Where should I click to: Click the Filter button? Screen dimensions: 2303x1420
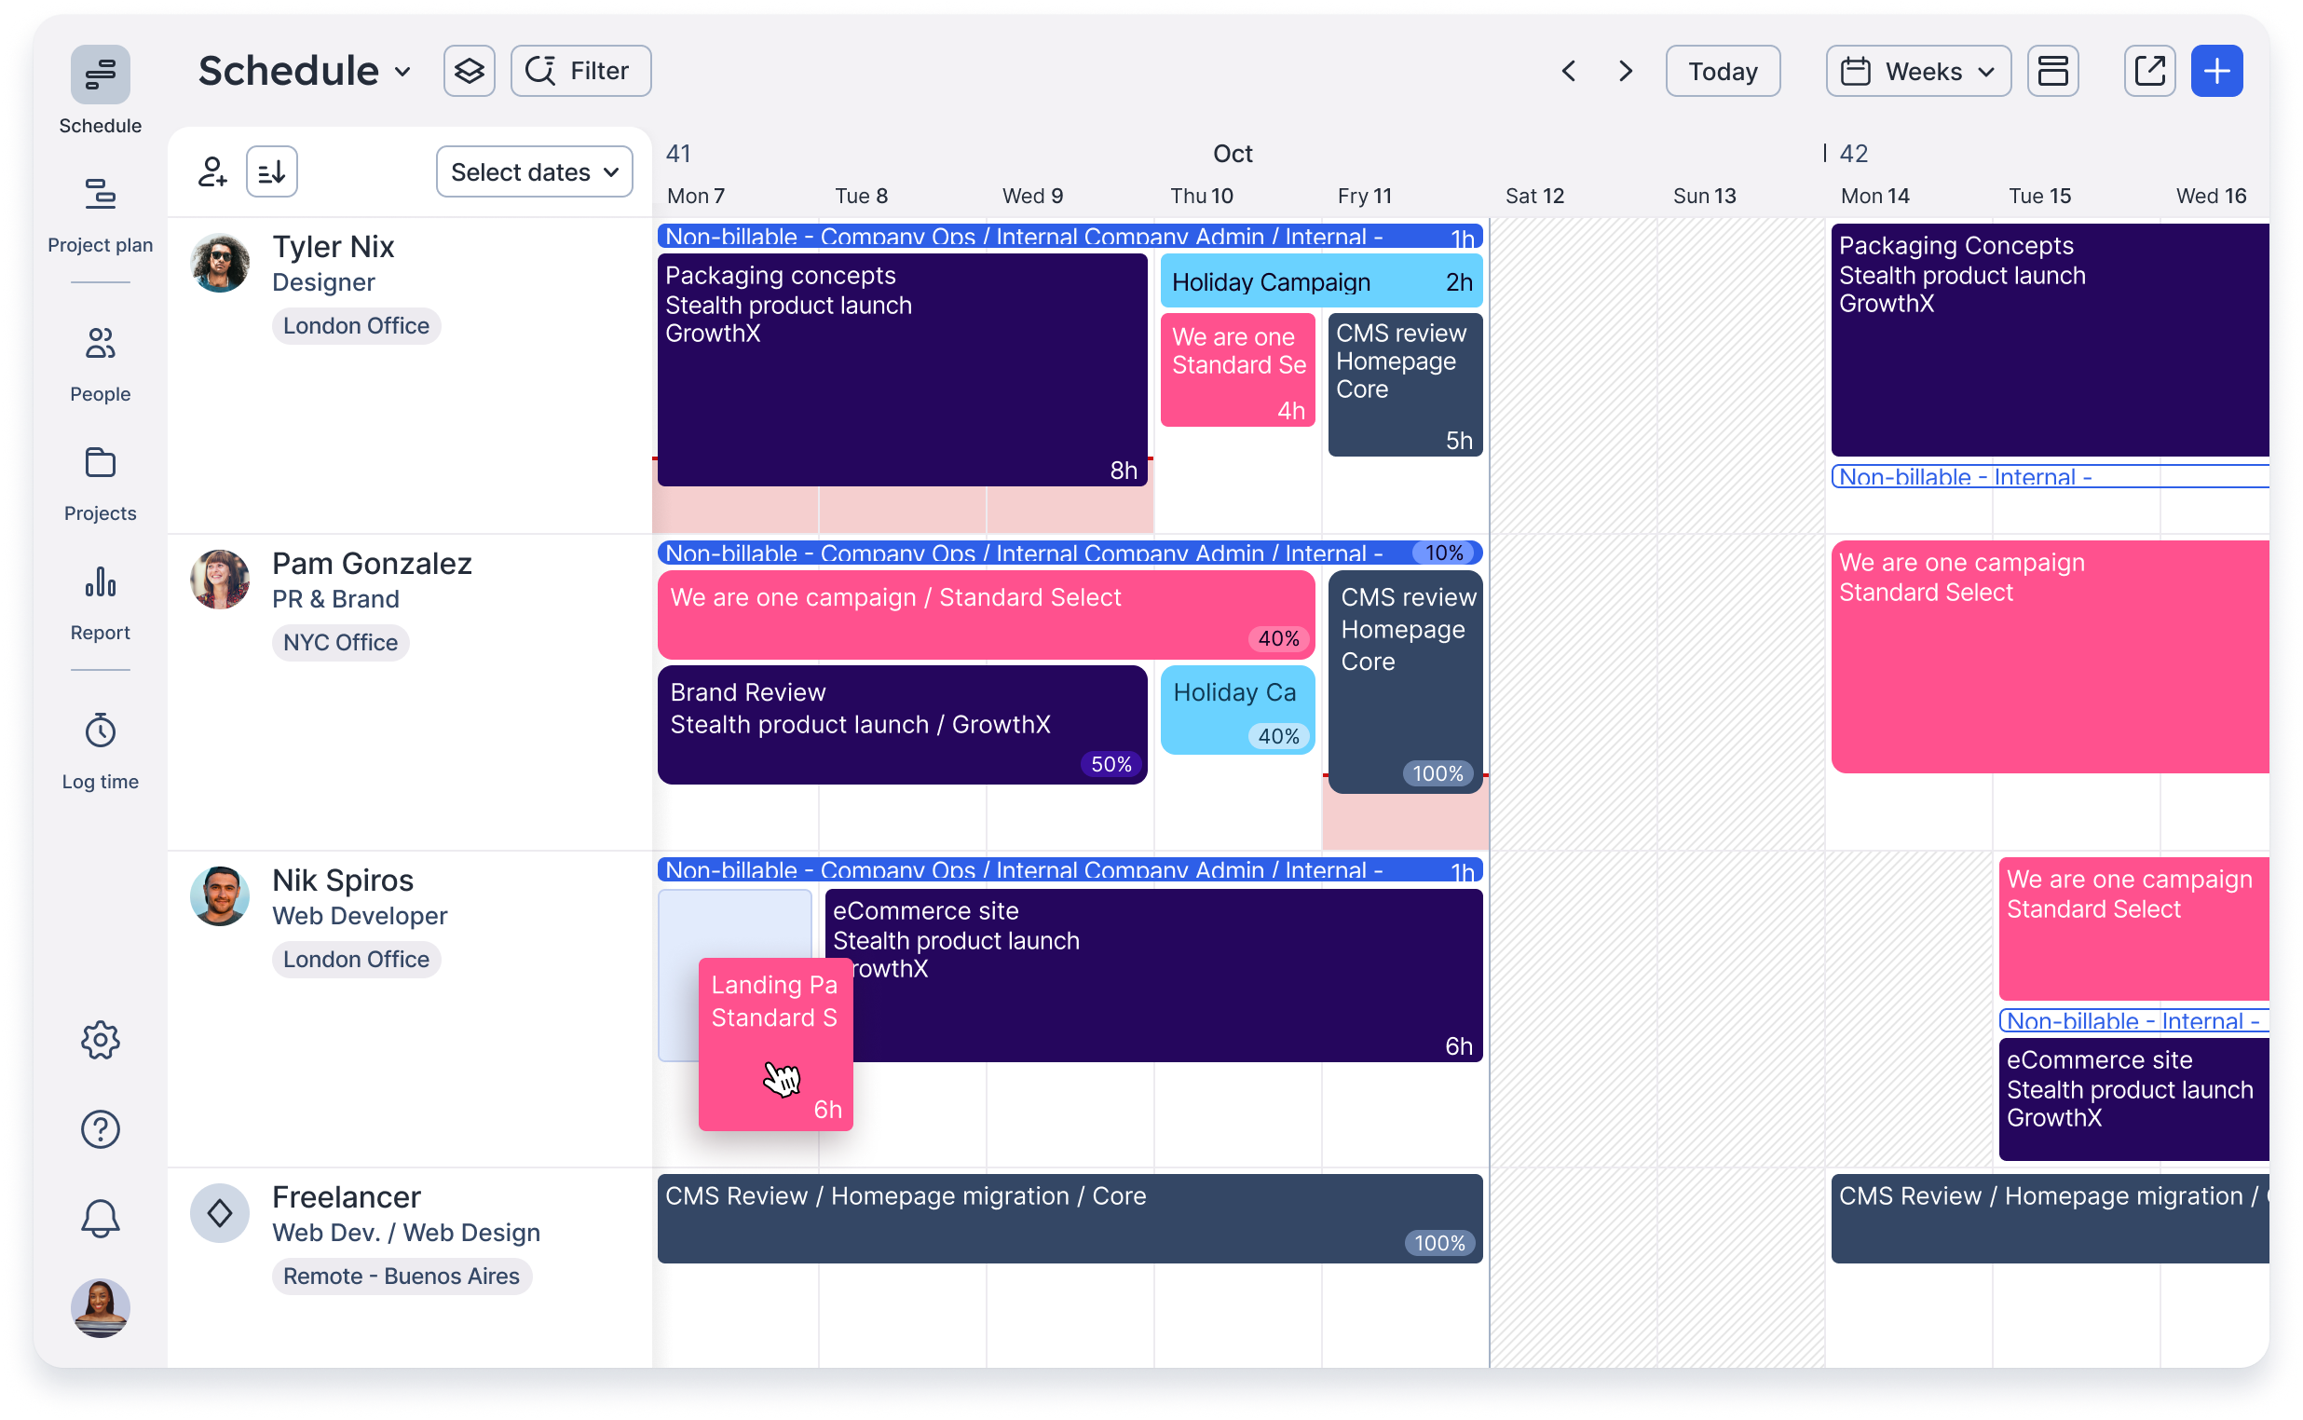point(581,72)
